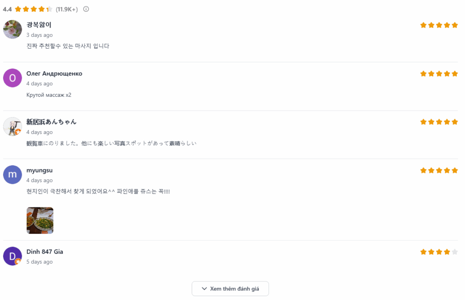
Task: Click reviewer name Dinh 847 Gia
Action: [x=45, y=252]
